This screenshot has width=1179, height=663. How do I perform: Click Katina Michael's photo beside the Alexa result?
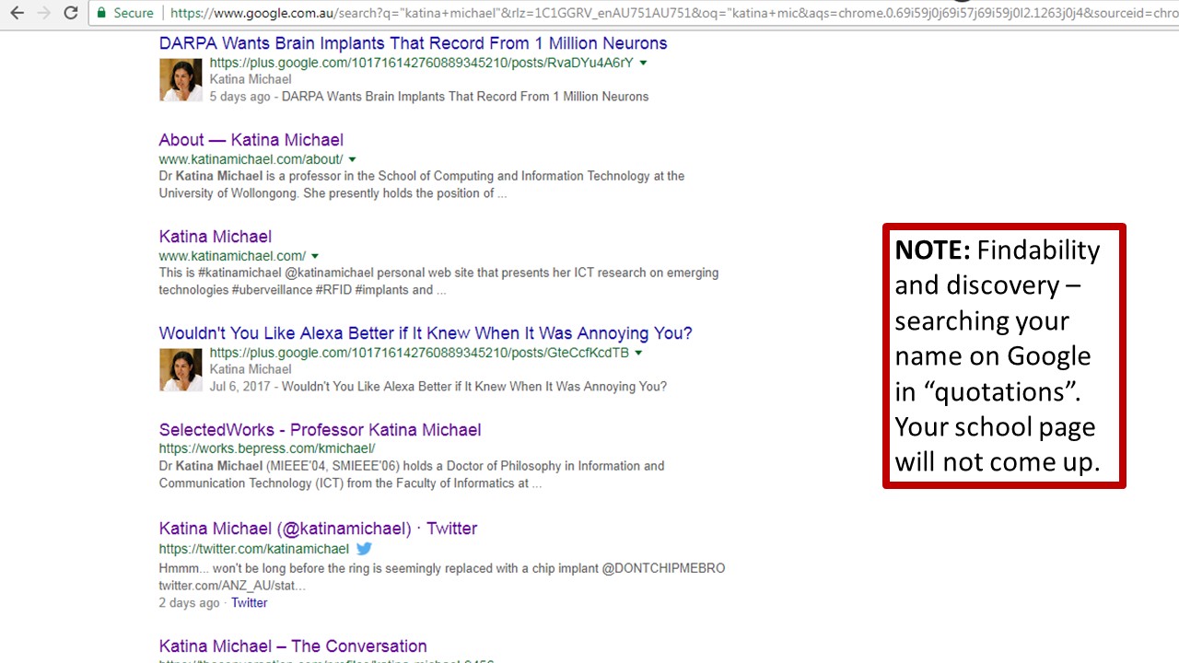pos(181,370)
